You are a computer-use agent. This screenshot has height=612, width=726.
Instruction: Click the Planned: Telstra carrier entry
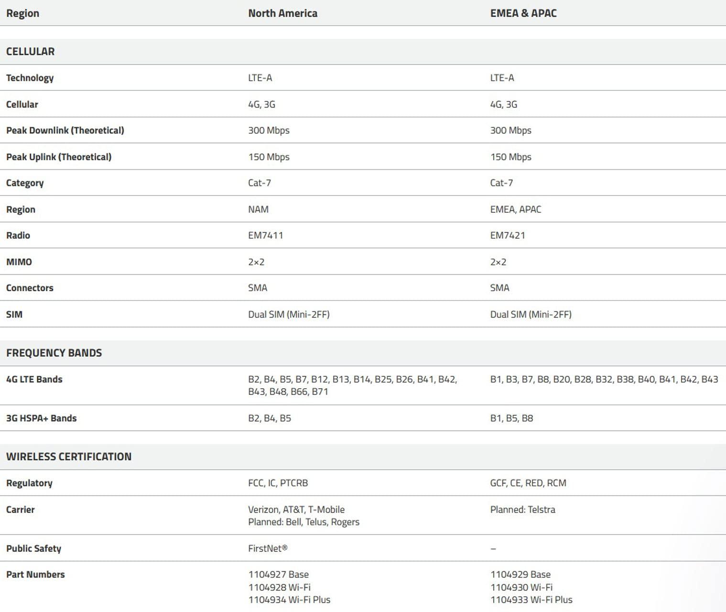522,510
